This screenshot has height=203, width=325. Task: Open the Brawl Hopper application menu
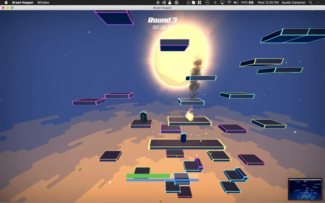point(23,3)
